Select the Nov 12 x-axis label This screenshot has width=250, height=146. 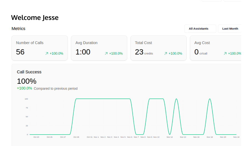pos(170,137)
